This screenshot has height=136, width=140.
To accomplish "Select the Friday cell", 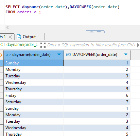I will [34, 95].
